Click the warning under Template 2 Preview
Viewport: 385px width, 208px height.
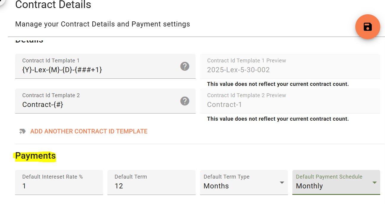278,119
